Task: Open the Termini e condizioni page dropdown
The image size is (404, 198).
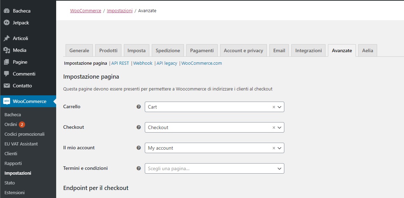Action: coord(214,168)
